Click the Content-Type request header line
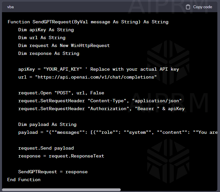Screen dimensions: 220x192 coord(100,101)
